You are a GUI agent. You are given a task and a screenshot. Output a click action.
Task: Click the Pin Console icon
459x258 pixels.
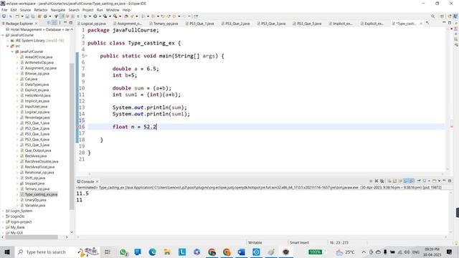[419, 181]
